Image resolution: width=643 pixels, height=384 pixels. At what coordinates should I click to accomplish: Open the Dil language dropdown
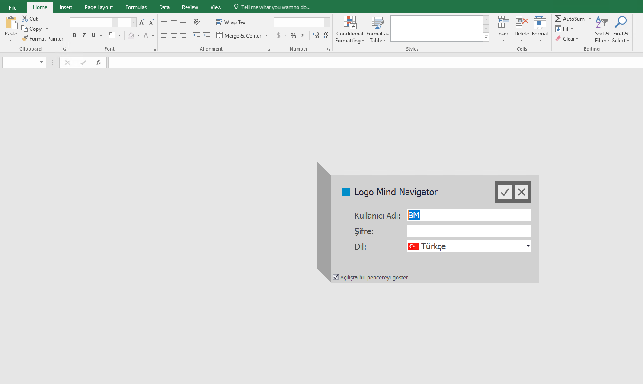tap(528, 246)
